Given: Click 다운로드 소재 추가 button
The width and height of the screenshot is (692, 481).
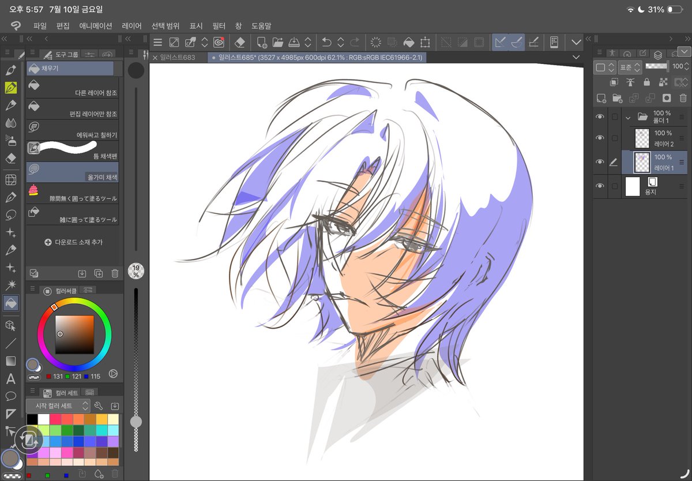Looking at the screenshot, I should (73, 242).
